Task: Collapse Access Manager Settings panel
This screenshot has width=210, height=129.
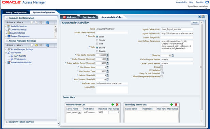Action: click(x=7, y=41)
